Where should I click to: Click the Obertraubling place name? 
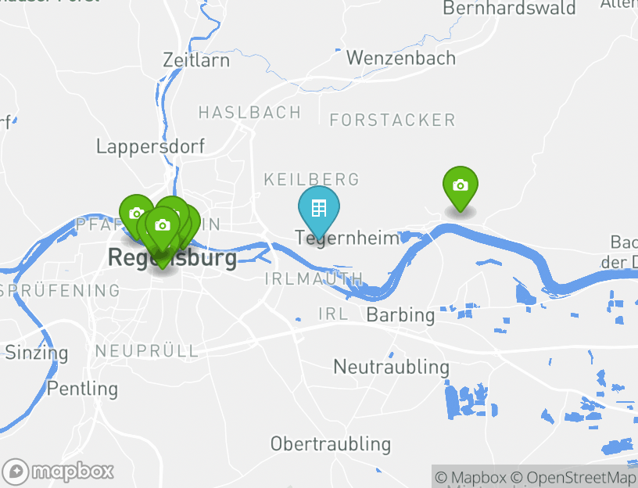pos(331,444)
